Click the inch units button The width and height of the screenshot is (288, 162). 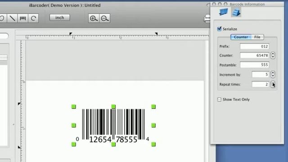[x=60, y=18]
